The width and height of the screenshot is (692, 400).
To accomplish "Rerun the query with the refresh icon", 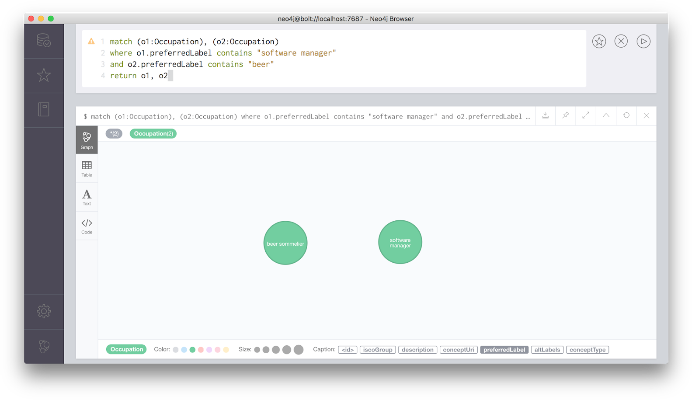I will pos(626,115).
